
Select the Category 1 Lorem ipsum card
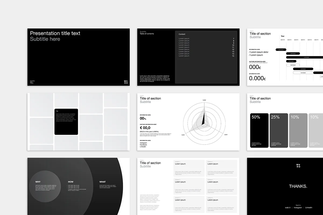coord(189,168)
